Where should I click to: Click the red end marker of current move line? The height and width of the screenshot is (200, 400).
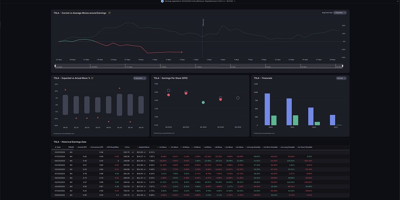(182, 52)
